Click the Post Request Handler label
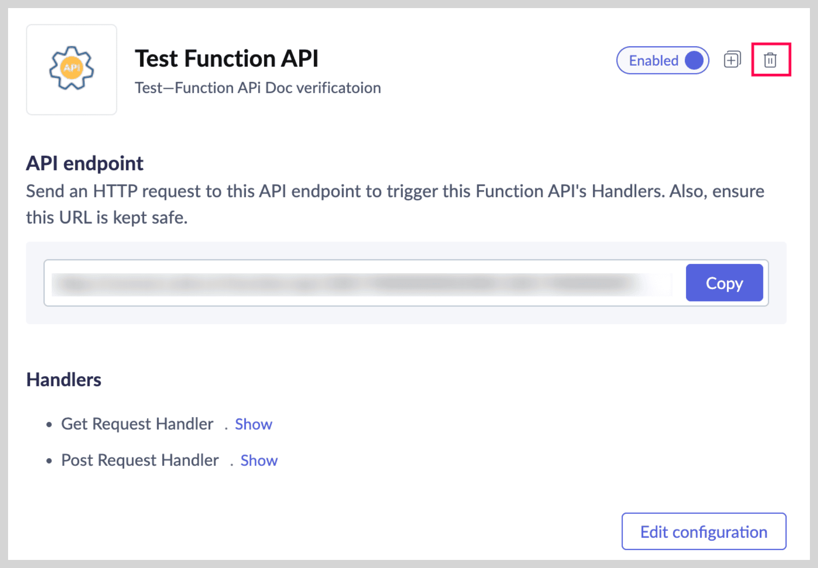 (140, 461)
